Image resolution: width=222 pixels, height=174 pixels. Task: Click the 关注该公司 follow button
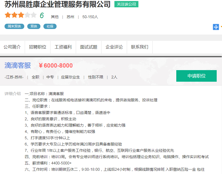[126, 4]
